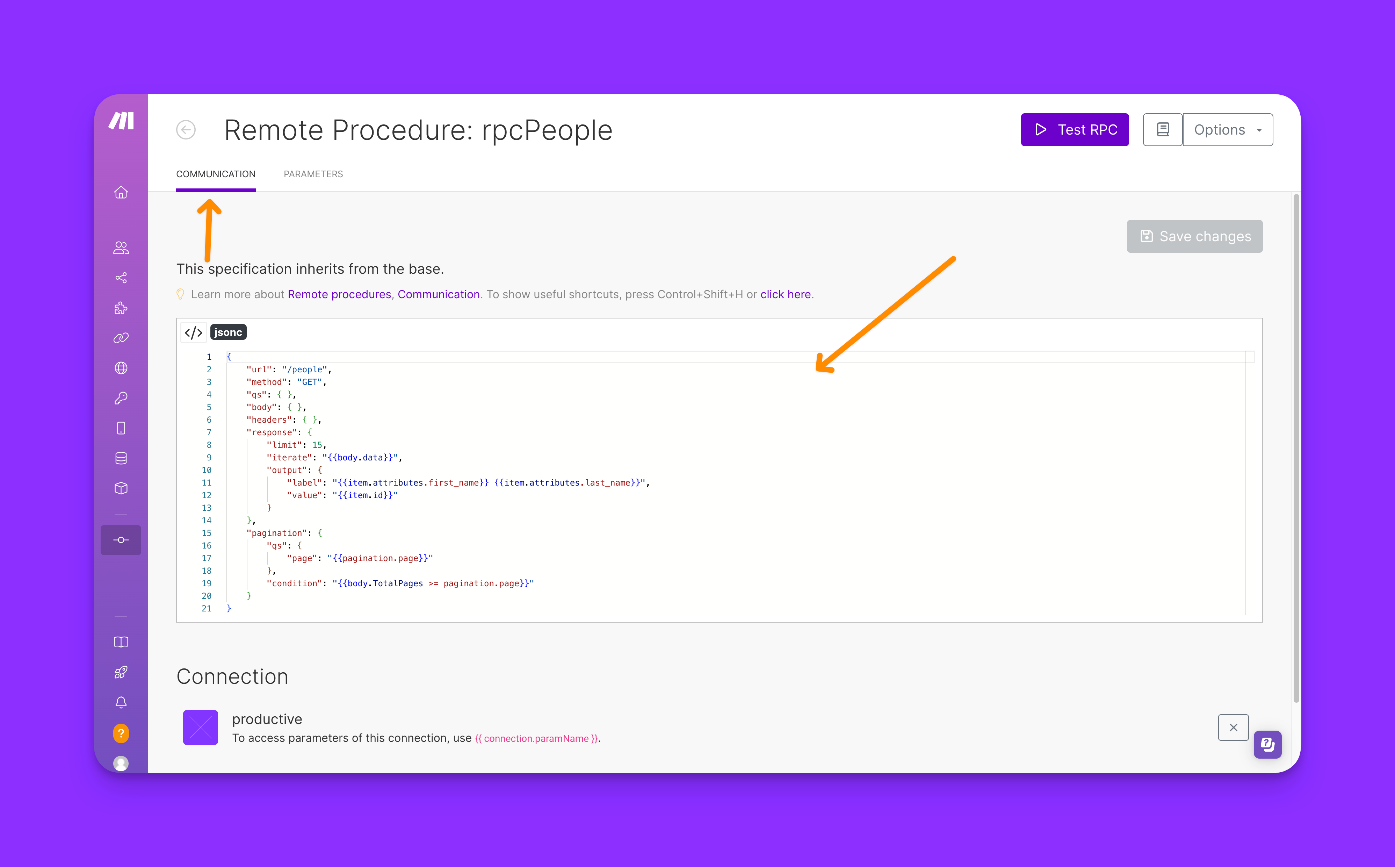The height and width of the screenshot is (867, 1395).
Task: Click the orange Help question icon
Action: click(x=121, y=733)
